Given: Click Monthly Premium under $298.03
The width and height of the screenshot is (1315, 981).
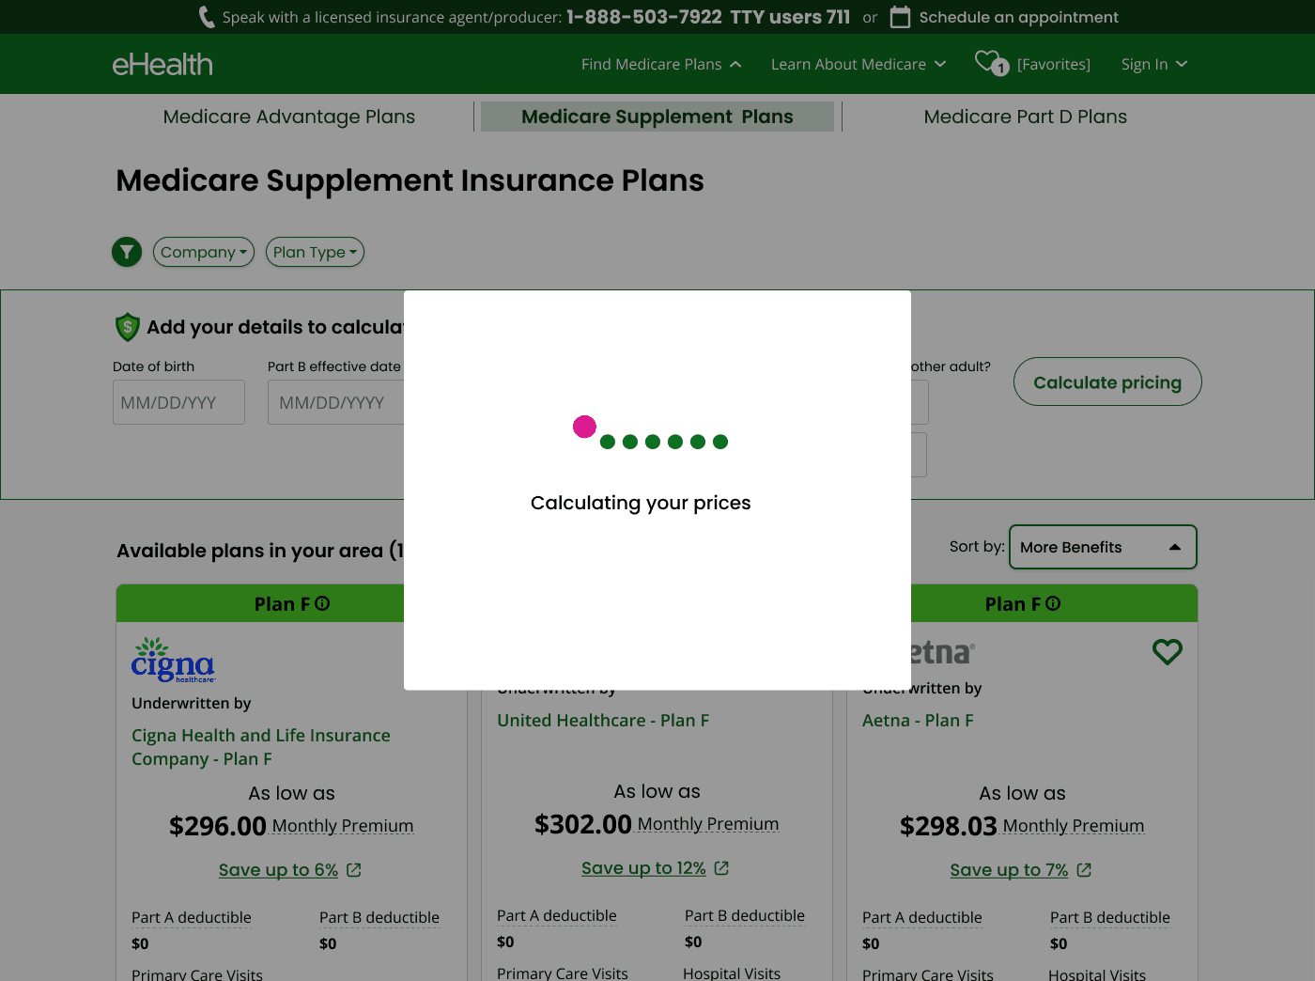Looking at the screenshot, I should (x=1074, y=826).
